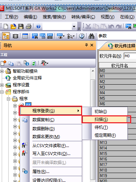The width and height of the screenshot is (136, 182).
Task: Collapse the 程序部件 tree node
Action: pos(2,92)
